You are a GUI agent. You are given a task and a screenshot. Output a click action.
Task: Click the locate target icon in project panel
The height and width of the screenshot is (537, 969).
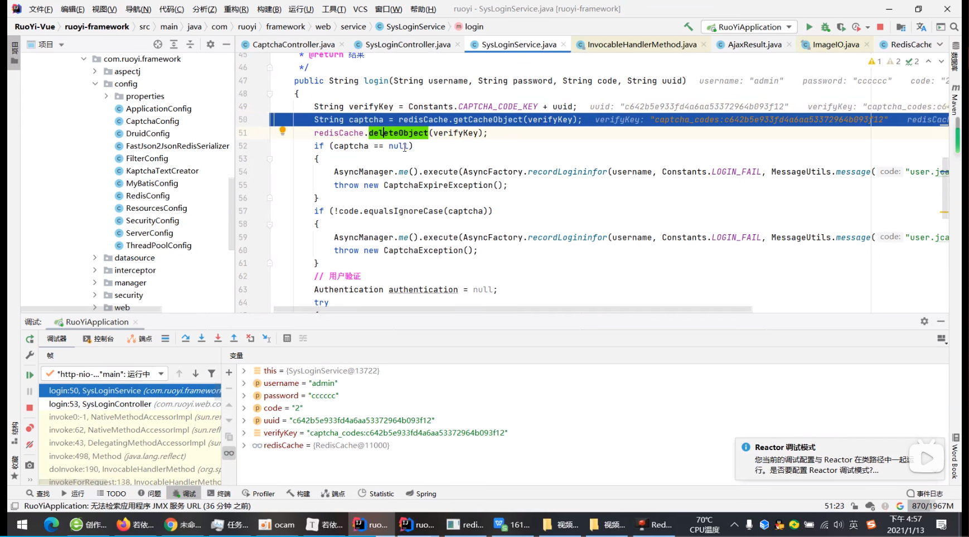point(158,44)
